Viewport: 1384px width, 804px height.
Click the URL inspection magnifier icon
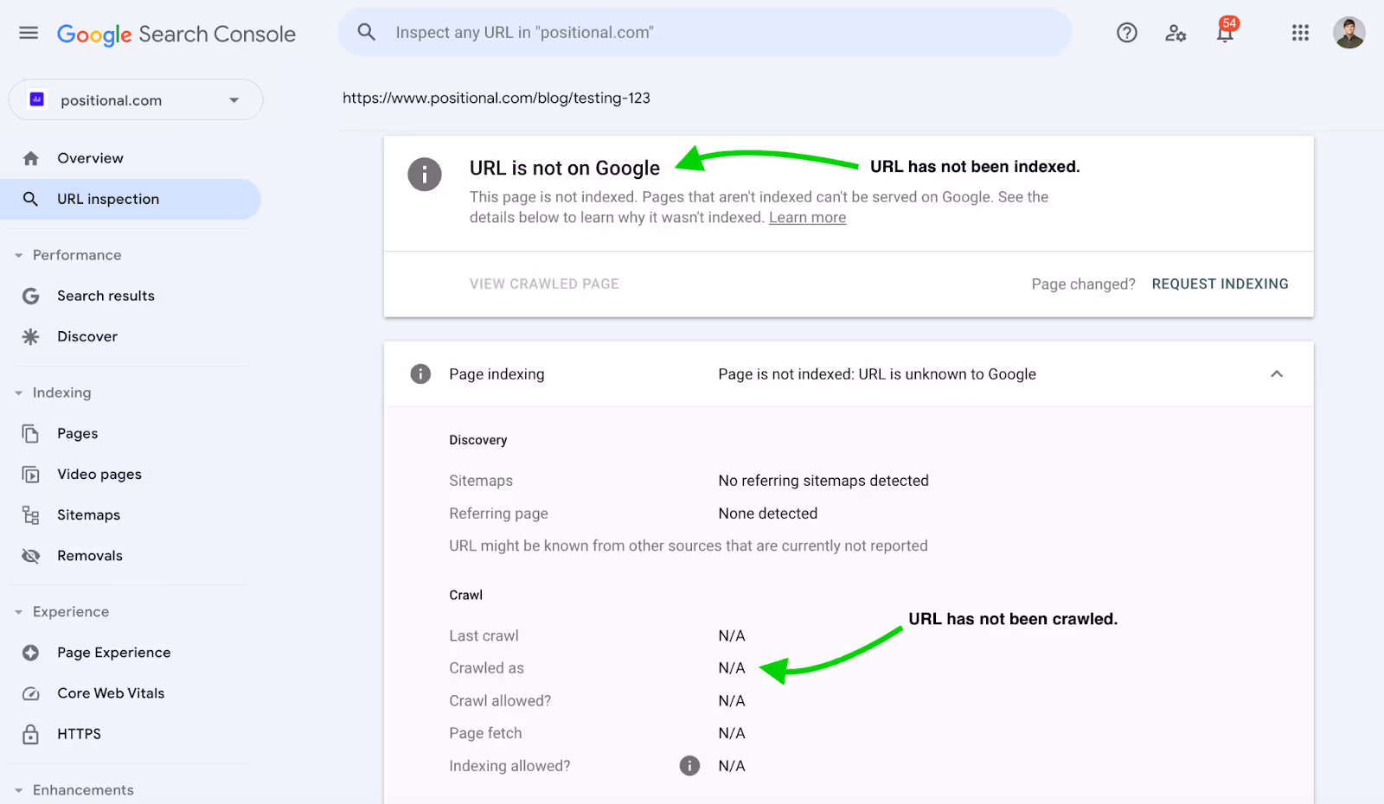point(31,199)
